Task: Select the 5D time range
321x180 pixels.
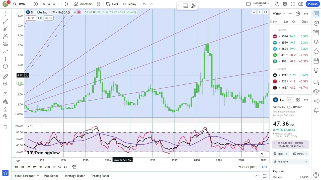Action: [22, 167]
